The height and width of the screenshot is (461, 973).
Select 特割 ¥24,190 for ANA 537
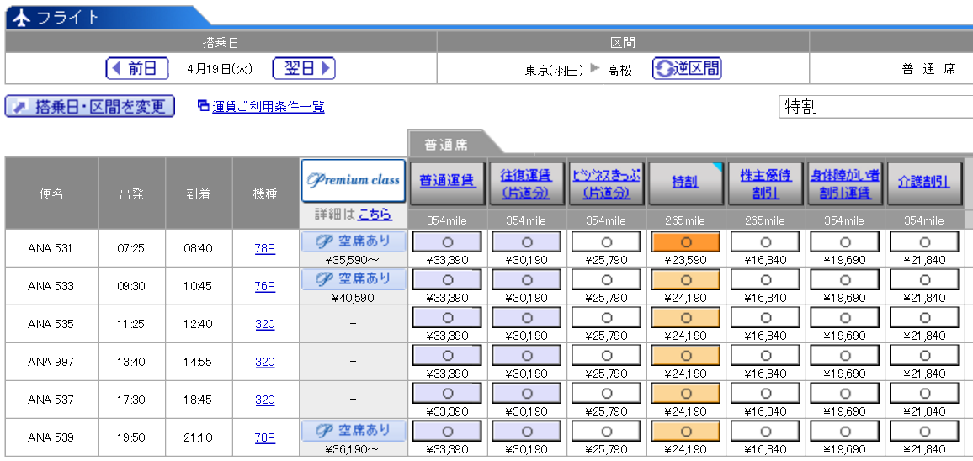pyautogui.click(x=686, y=394)
